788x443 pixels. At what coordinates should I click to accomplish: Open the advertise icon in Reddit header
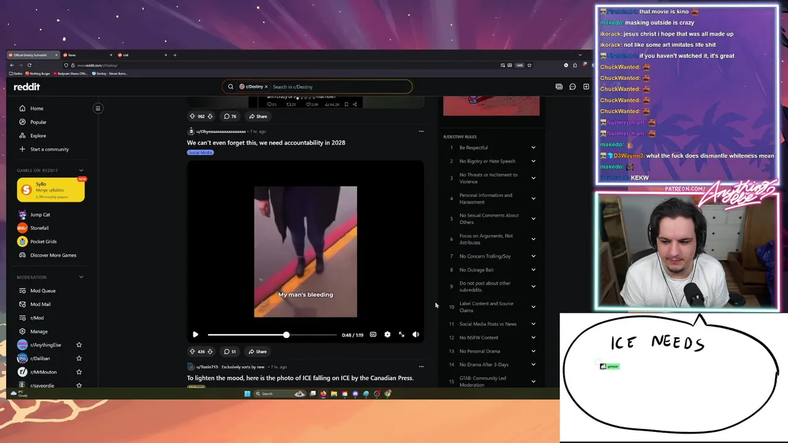(x=559, y=87)
